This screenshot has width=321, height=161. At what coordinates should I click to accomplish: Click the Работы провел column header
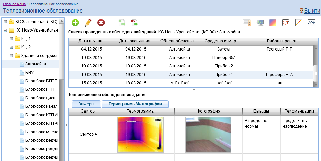282,41
